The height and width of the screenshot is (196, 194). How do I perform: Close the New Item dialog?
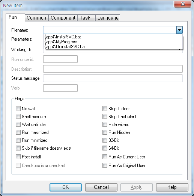183,4
